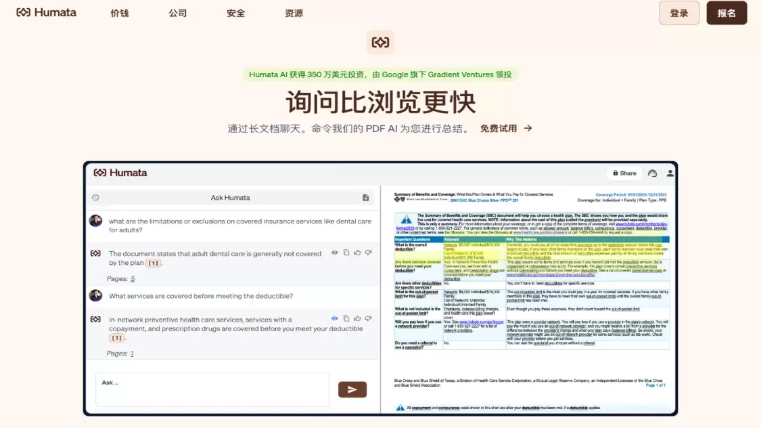Open the 资源 menu in the top navigation

(294, 12)
